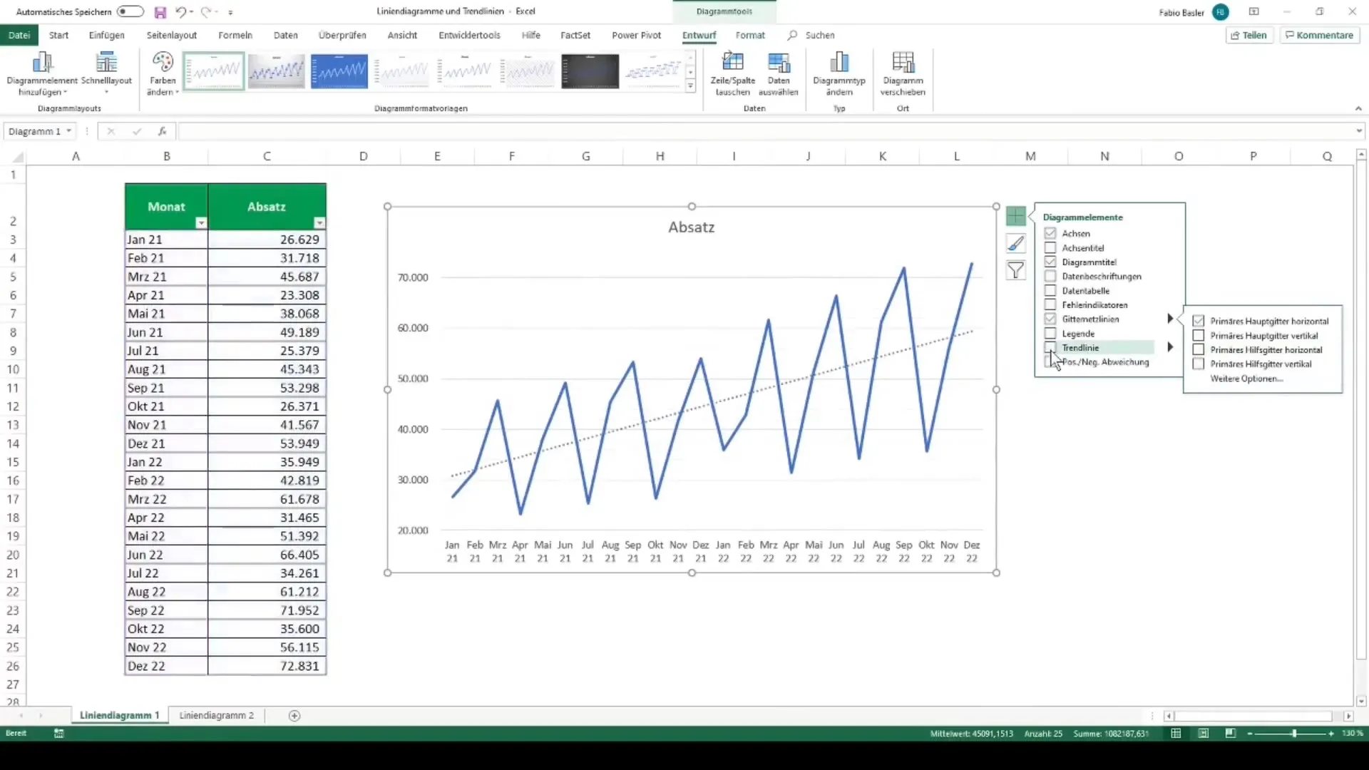Open Farben ändern palette

[x=163, y=73]
